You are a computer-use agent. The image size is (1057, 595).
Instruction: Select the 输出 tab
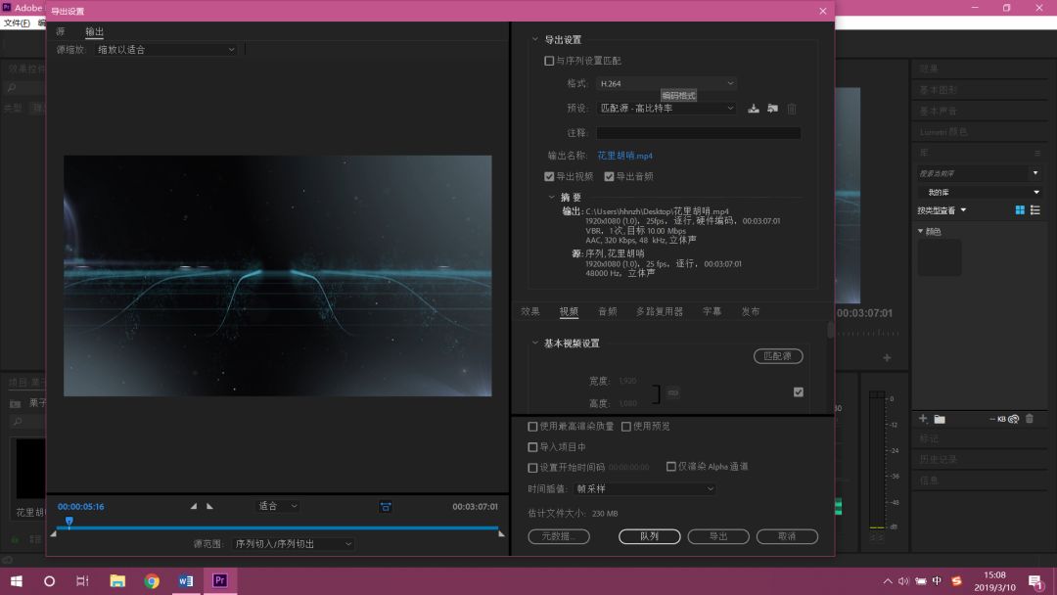click(94, 31)
